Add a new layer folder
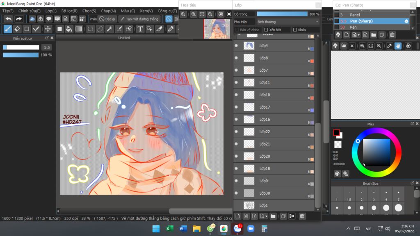The height and width of the screenshot is (236, 420). [x=273, y=216]
